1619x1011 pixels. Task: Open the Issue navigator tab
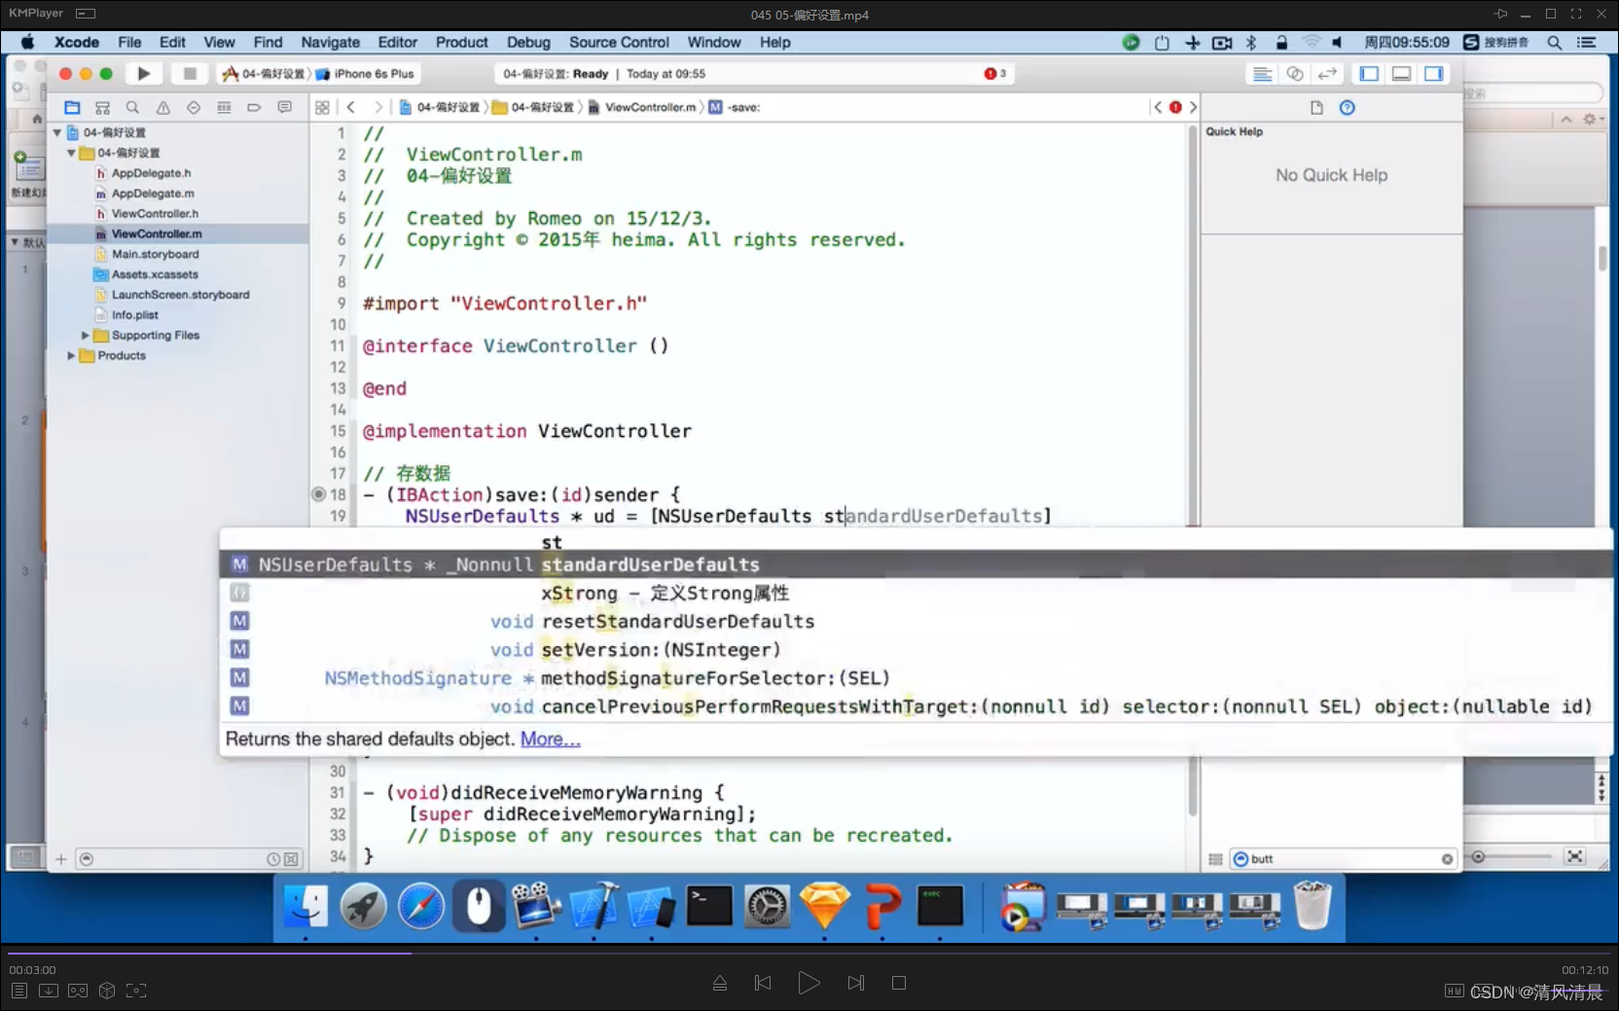point(162,108)
